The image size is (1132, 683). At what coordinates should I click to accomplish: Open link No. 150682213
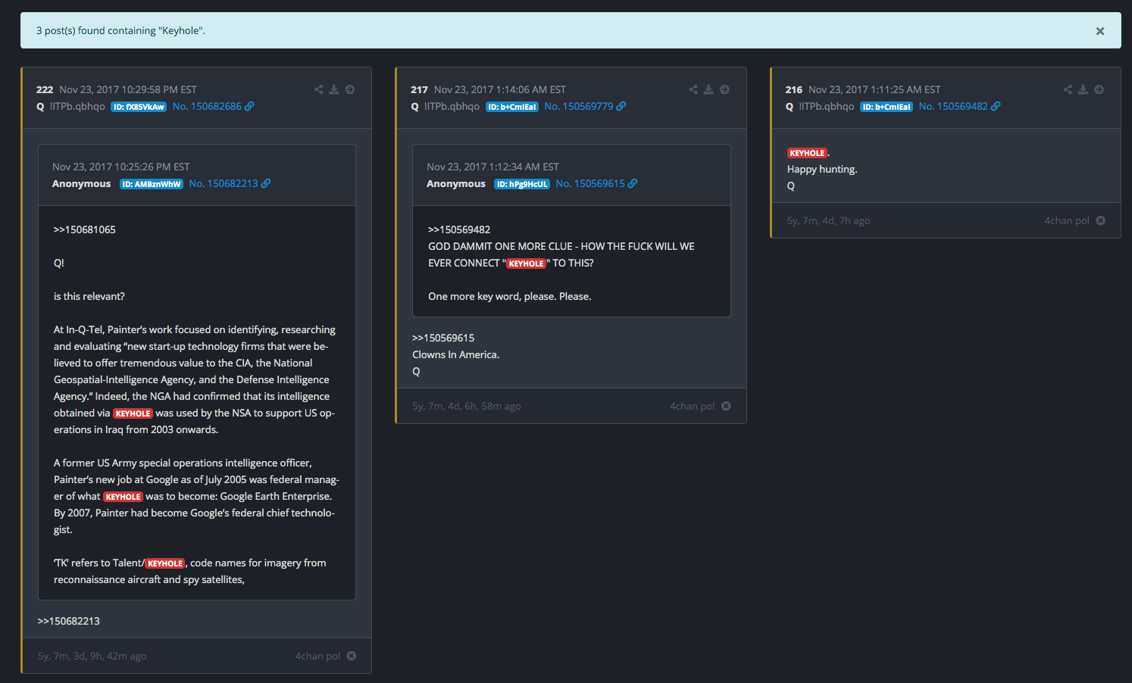[x=224, y=184]
